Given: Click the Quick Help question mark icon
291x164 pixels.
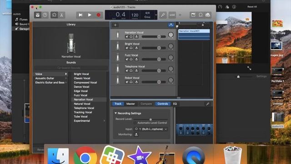Looking at the screenshot, I should point(45,15).
